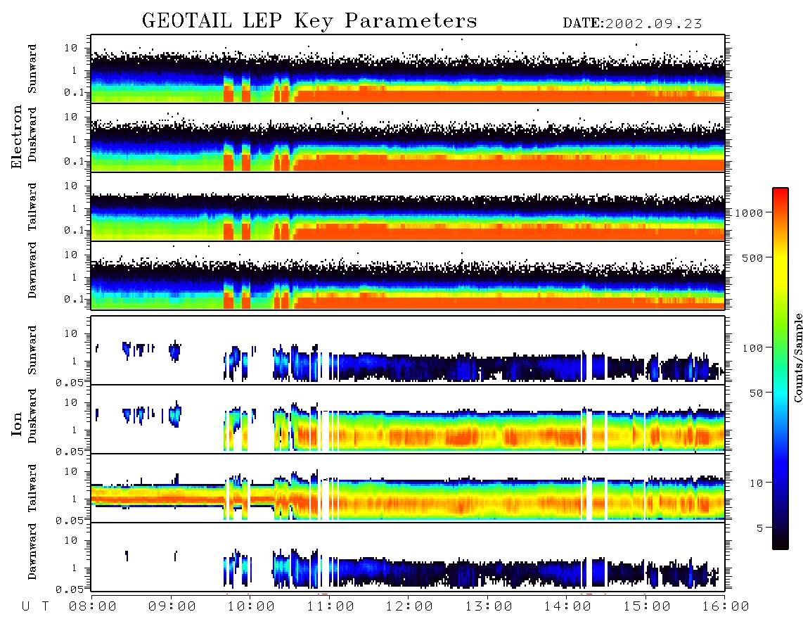
Task: Click the date label "DATE:2002.09.23"
Action: pos(632,24)
